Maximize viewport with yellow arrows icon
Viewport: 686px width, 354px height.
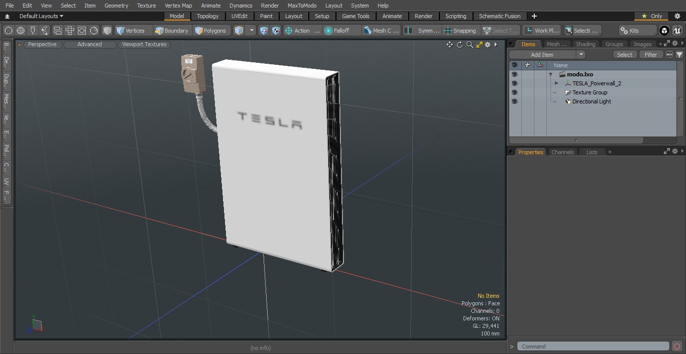[x=479, y=45]
